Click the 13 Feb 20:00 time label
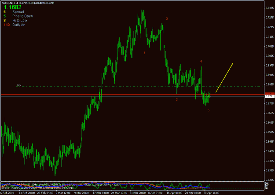Image resolution: width=275 pixels, height=195 pixels. [x=27, y=193]
